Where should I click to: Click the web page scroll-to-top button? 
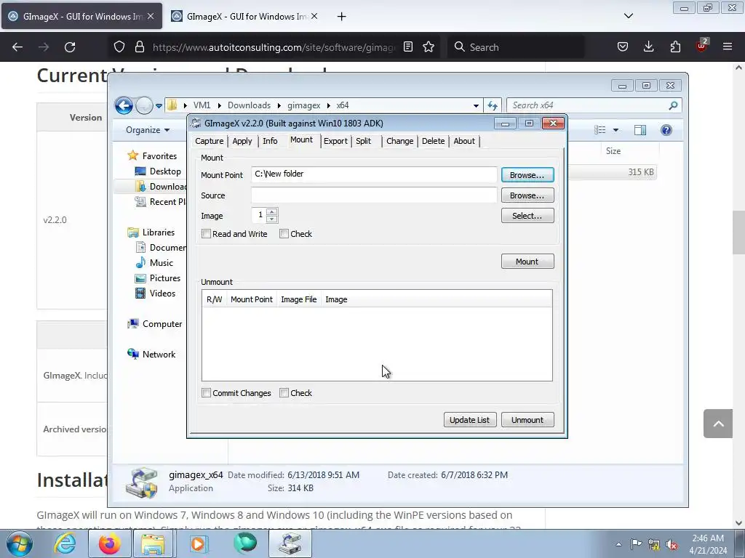(x=718, y=424)
